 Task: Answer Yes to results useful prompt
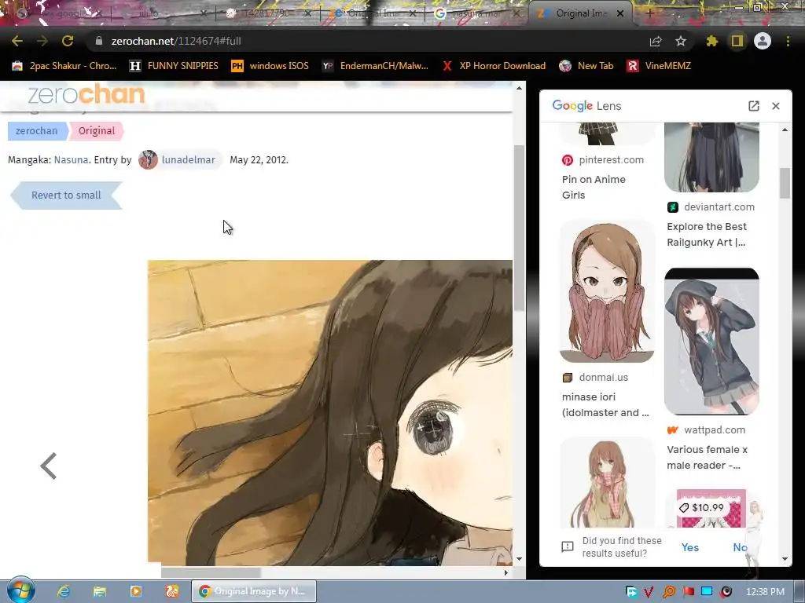[x=690, y=547]
